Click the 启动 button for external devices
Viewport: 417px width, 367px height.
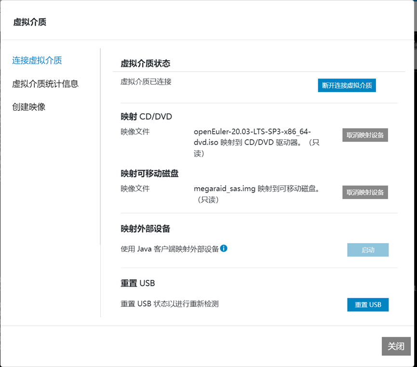coord(368,250)
